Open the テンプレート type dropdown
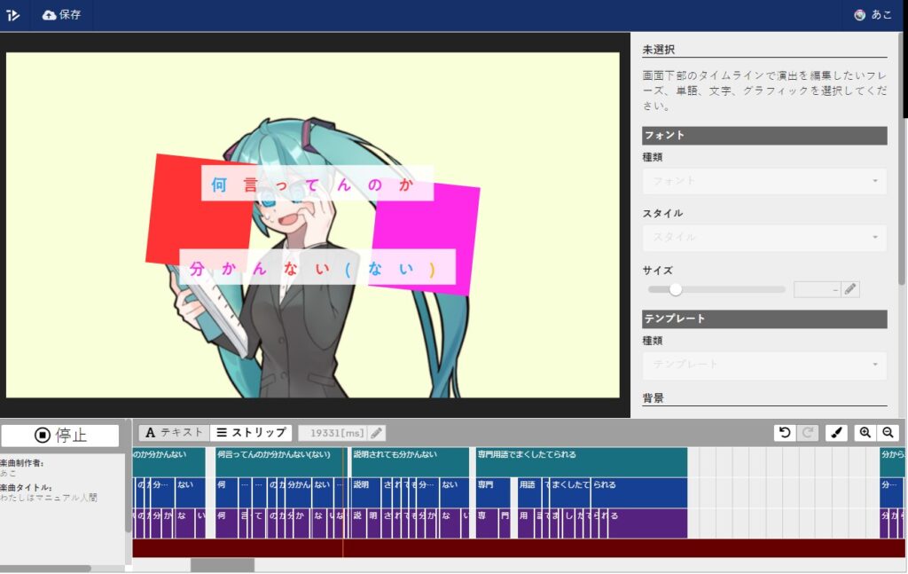 click(763, 364)
